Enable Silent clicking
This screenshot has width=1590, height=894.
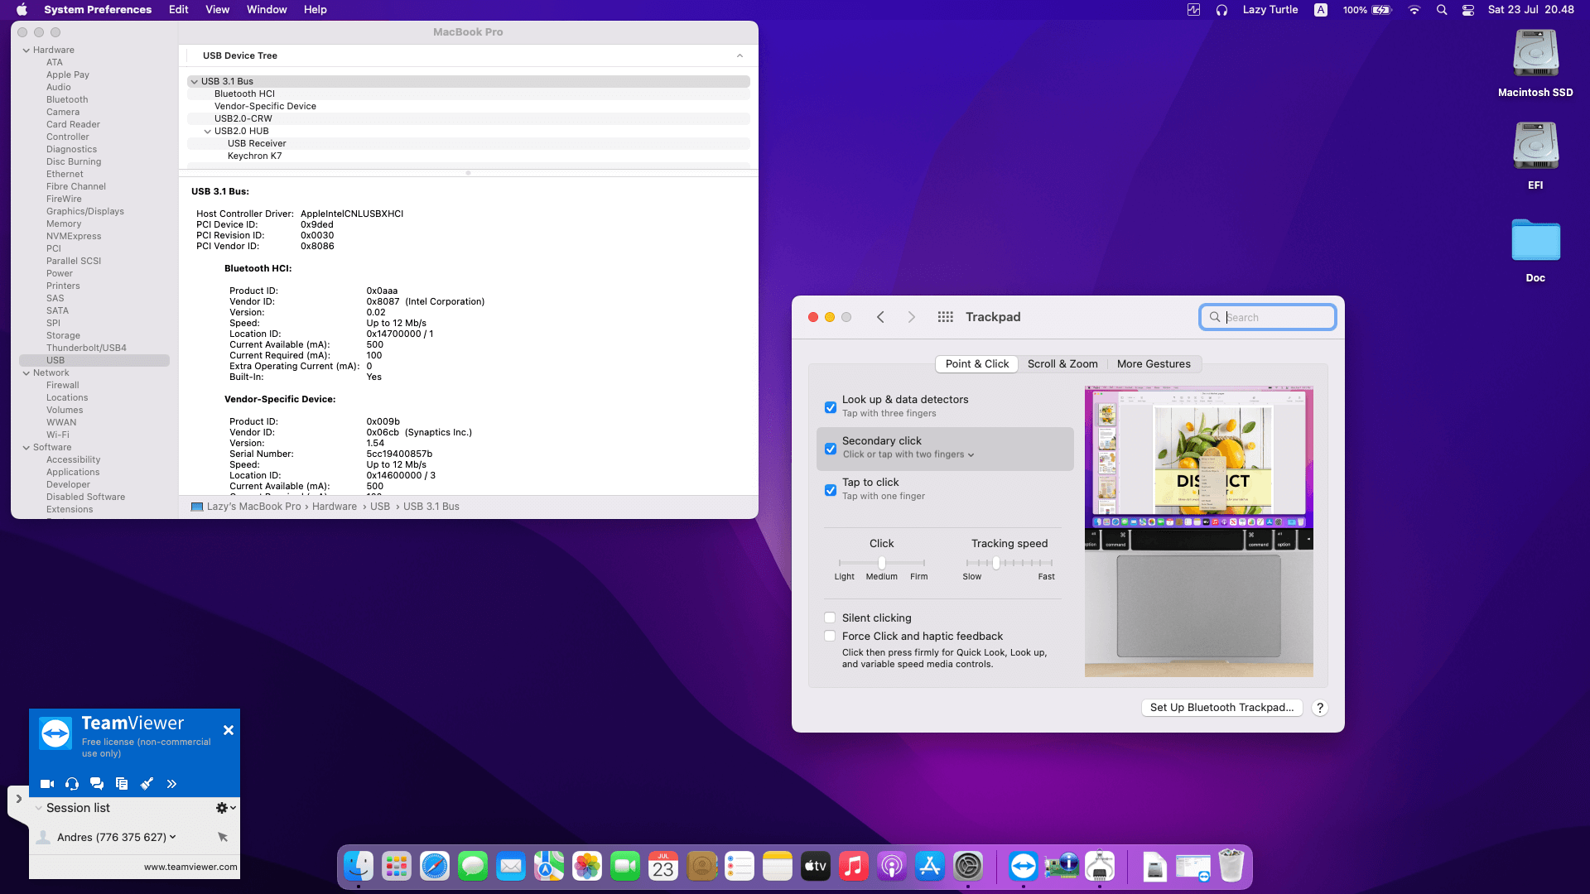830,618
